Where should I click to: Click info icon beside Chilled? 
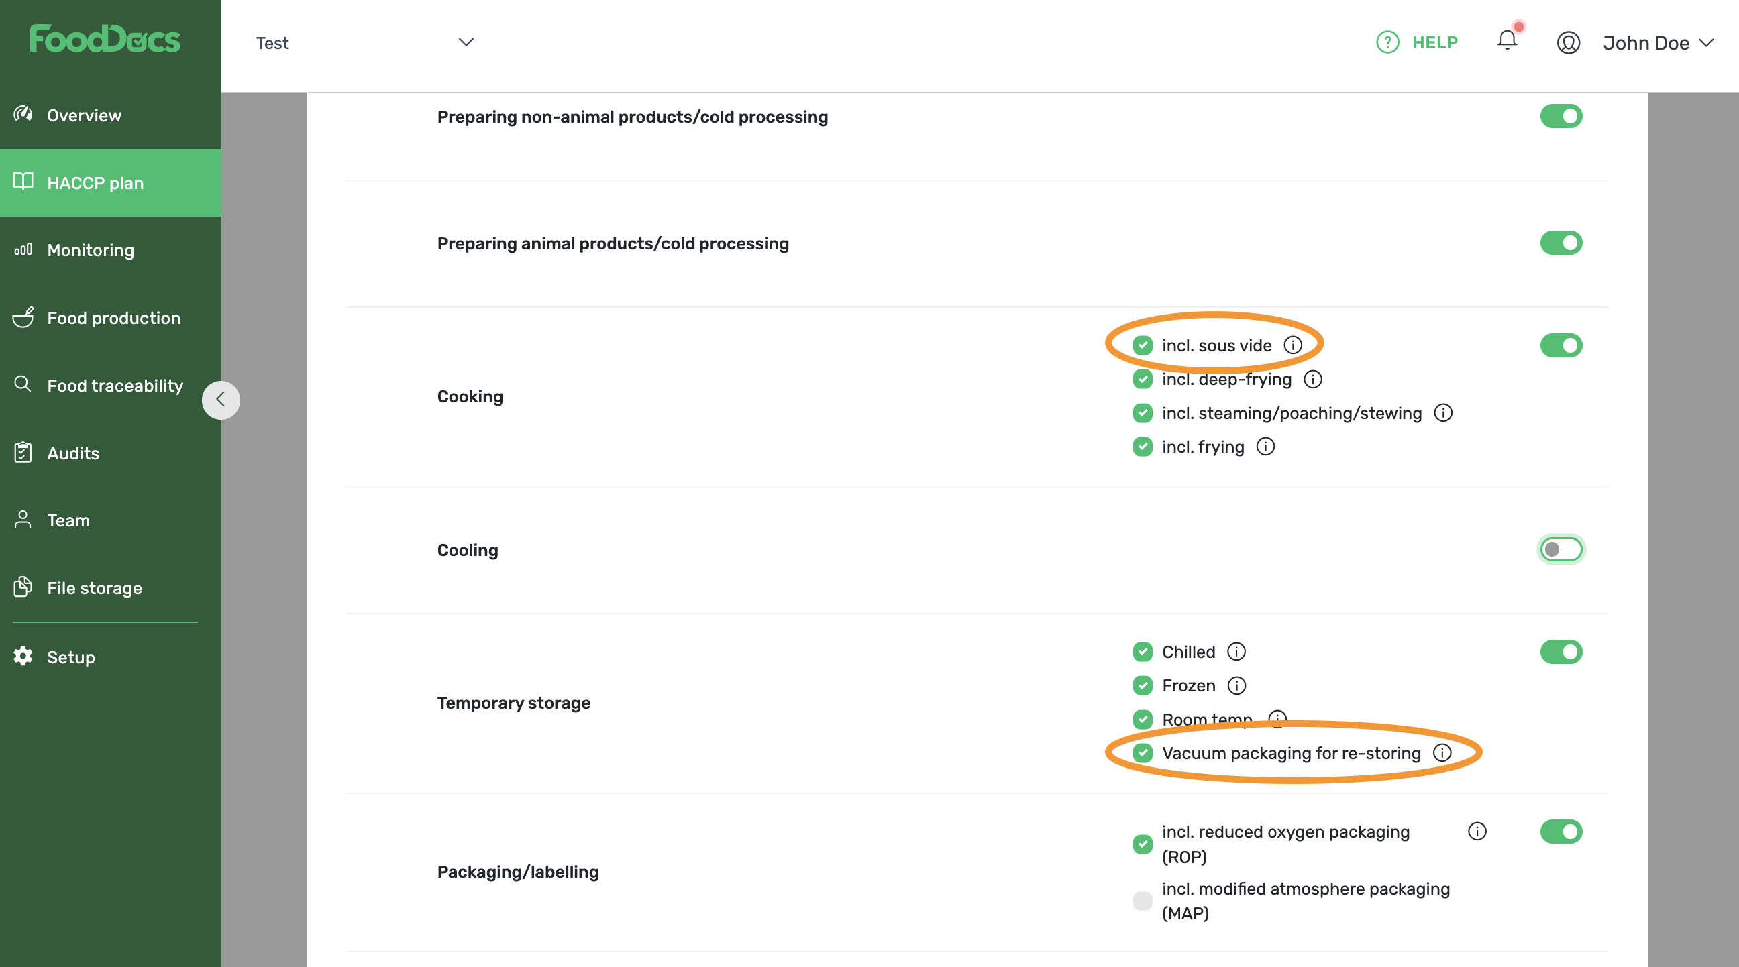pos(1236,652)
